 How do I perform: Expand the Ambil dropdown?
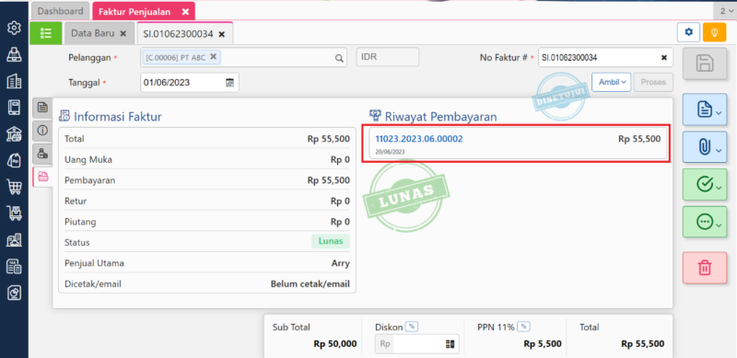611,82
